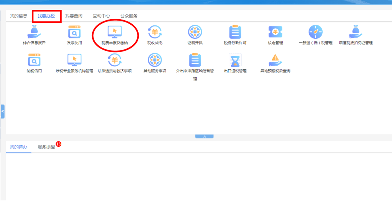The width and height of the screenshot is (392, 211).
Task: Open 税费申报及缴纳 icon
Action: pos(114,32)
